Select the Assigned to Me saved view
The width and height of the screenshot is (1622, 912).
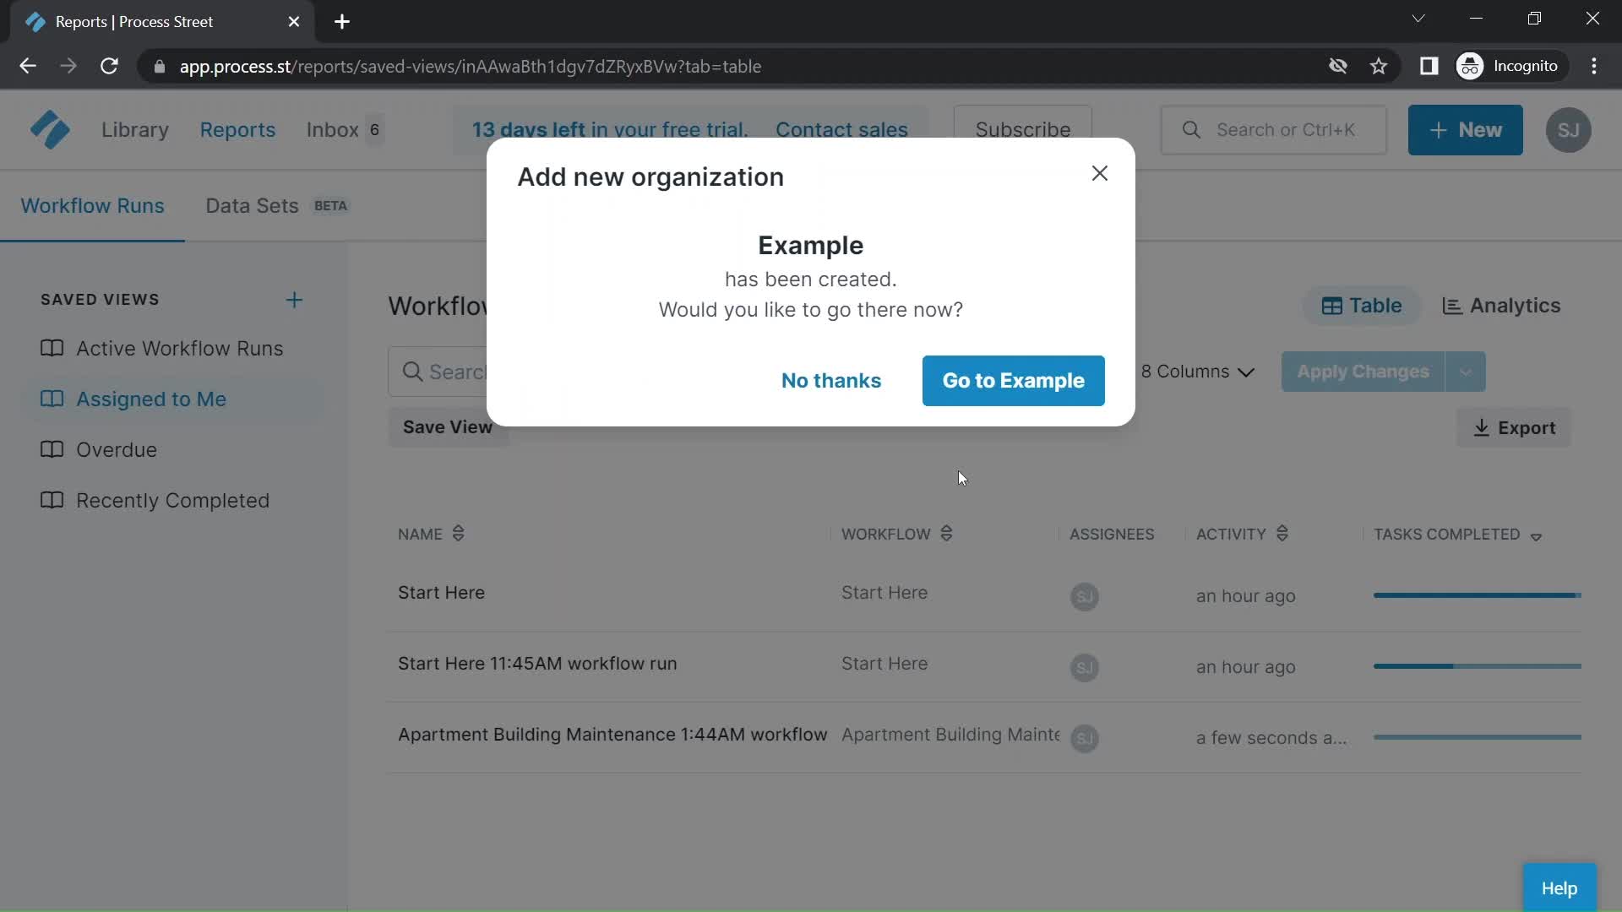click(x=150, y=399)
